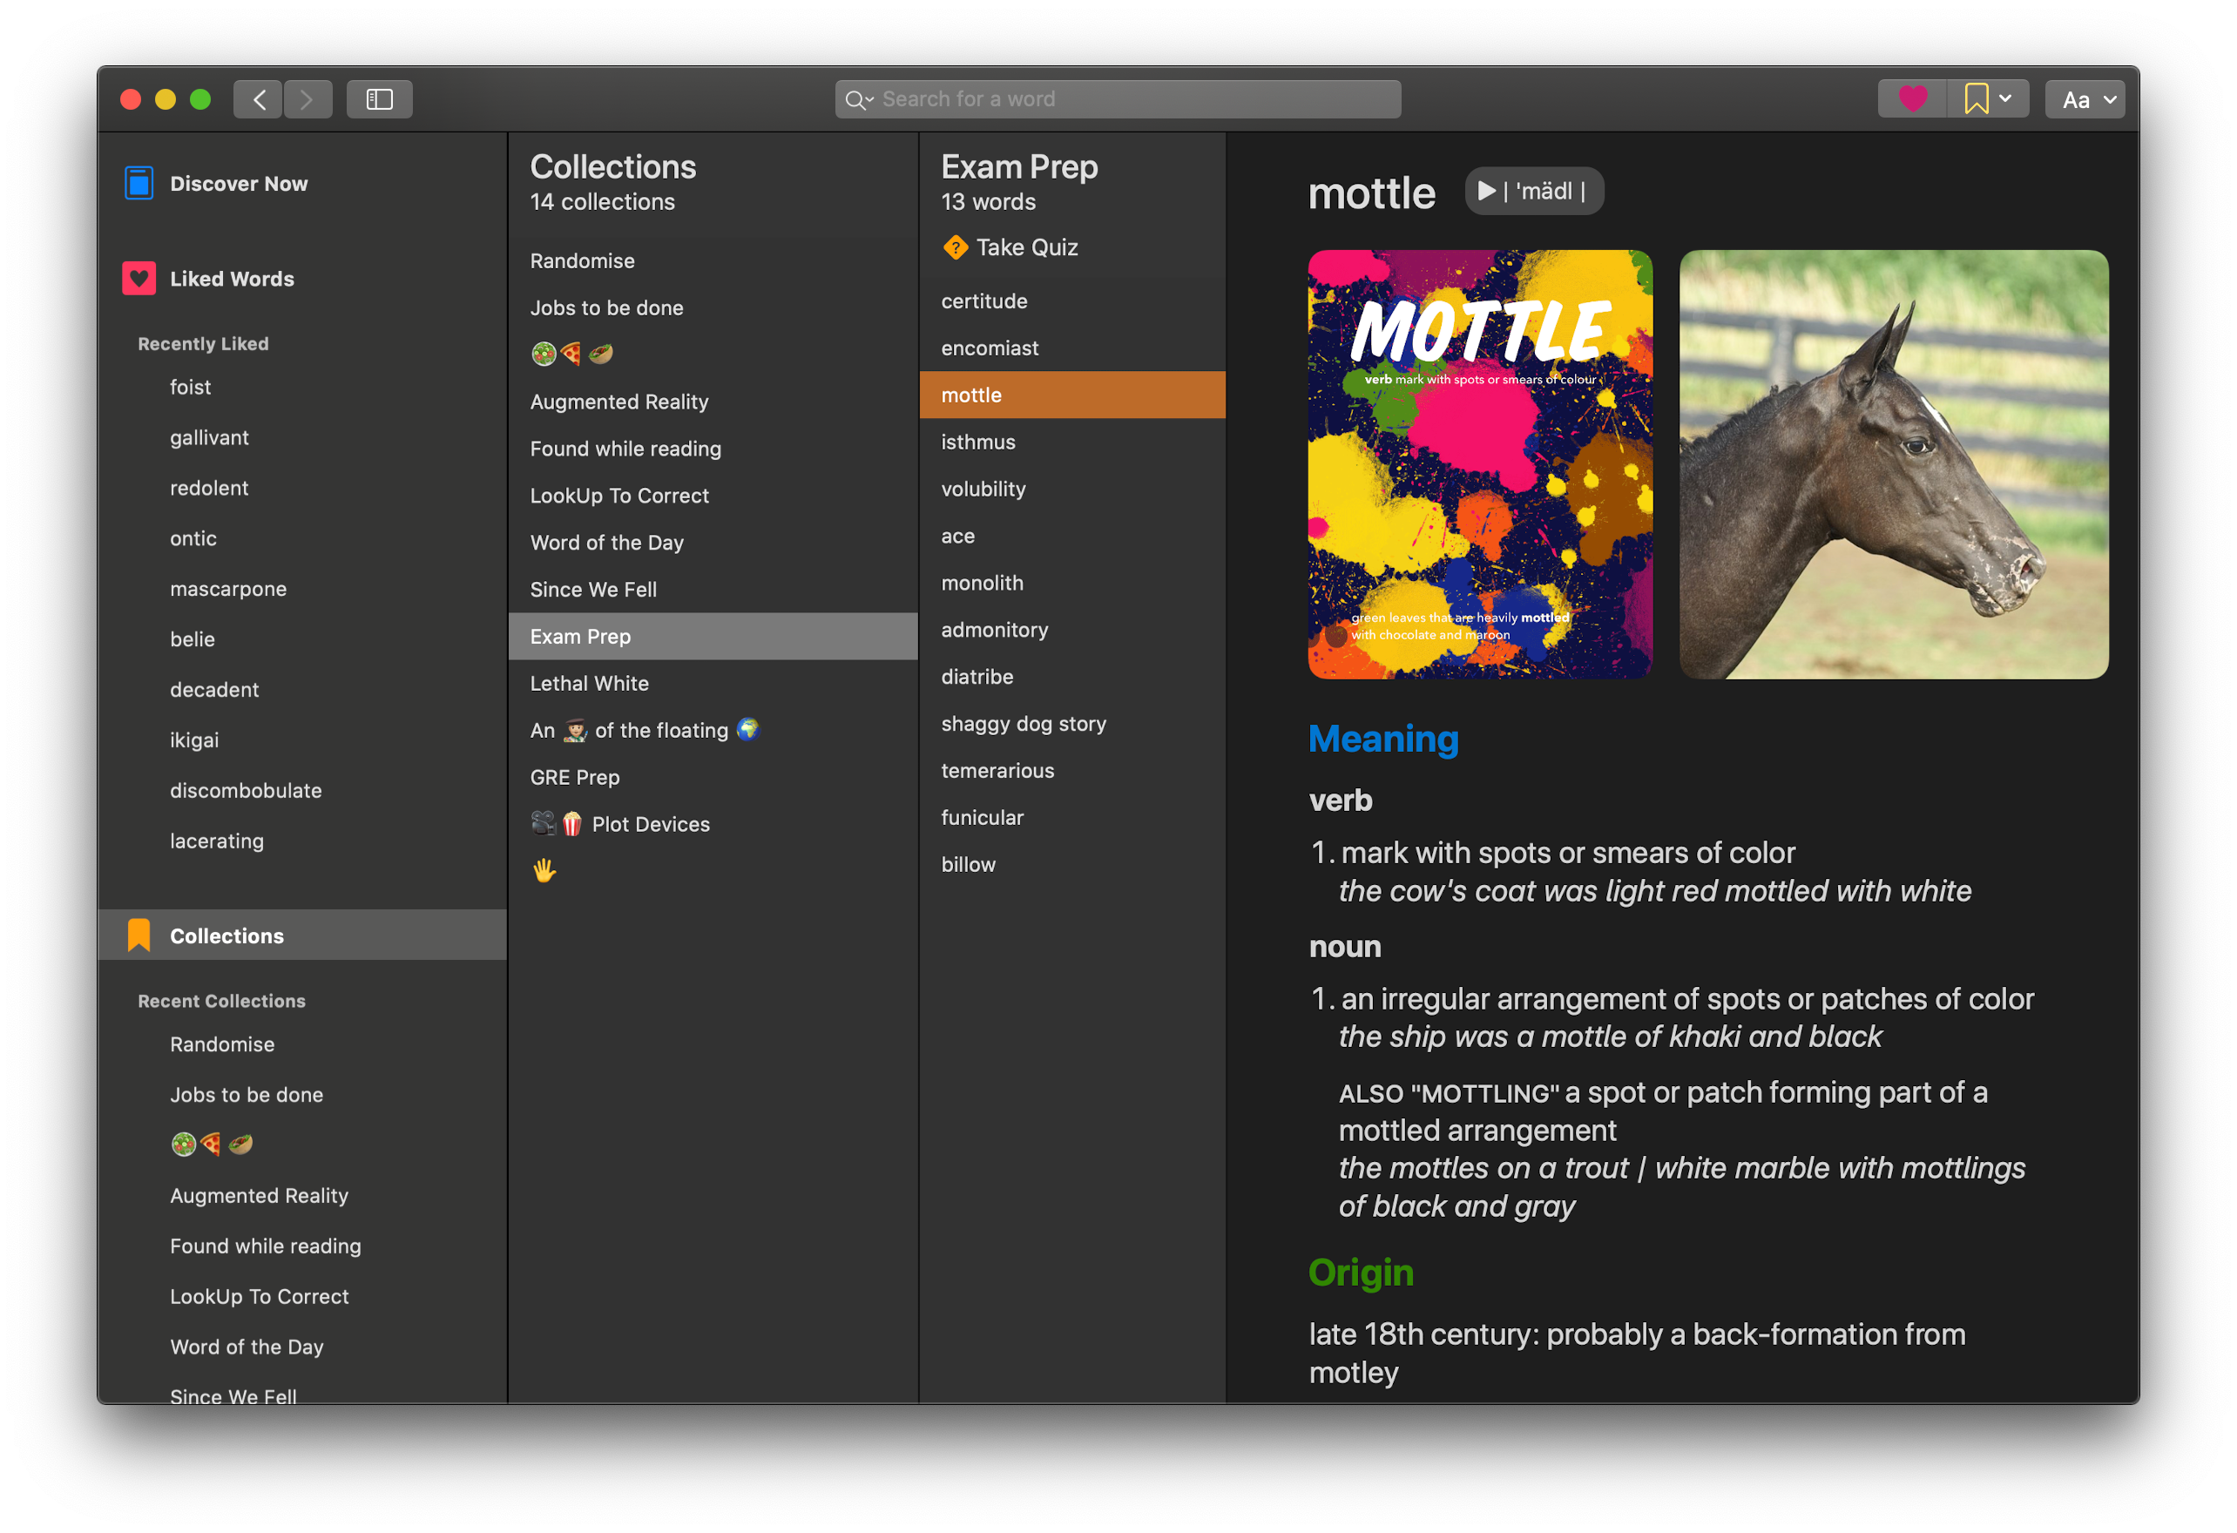Click the back navigation arrow
Image resolution: width=2237 pixels, height=1533 pixels.
tap(258, 99)
